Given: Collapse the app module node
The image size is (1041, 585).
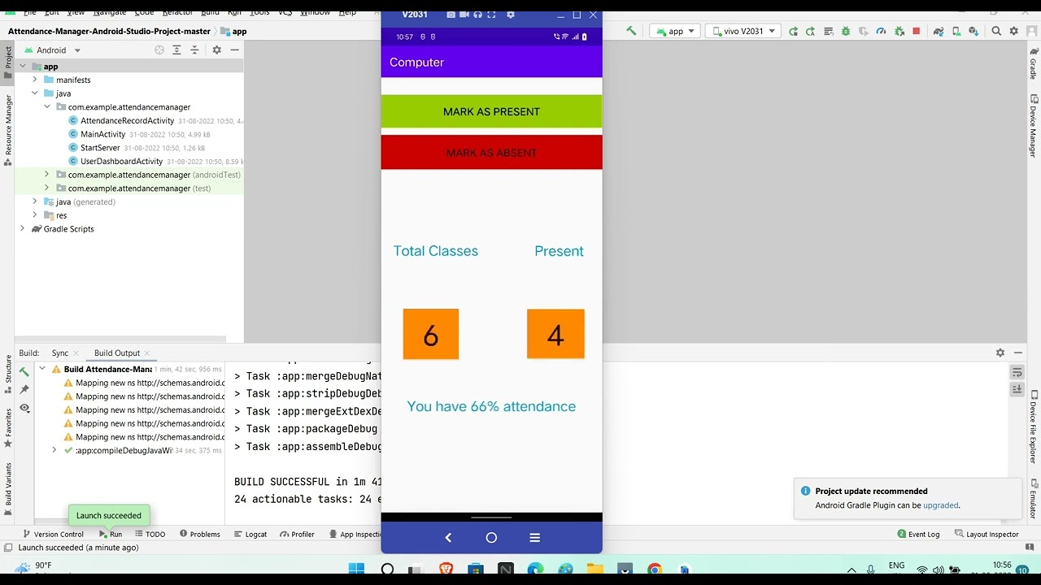Looking at the screenshot, I should click(23, 66).
